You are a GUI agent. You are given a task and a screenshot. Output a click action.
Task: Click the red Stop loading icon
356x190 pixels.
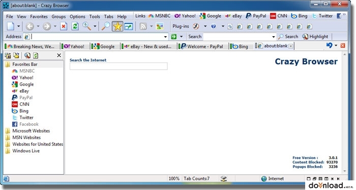tap(64, 26)
